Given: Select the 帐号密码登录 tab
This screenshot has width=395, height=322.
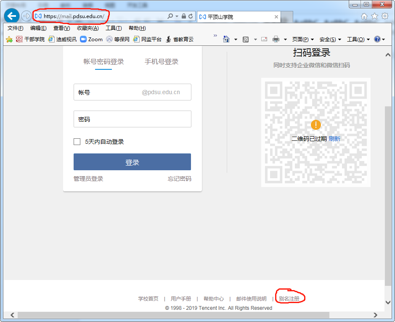Looking at the screenshot, I should coord(103,62).
